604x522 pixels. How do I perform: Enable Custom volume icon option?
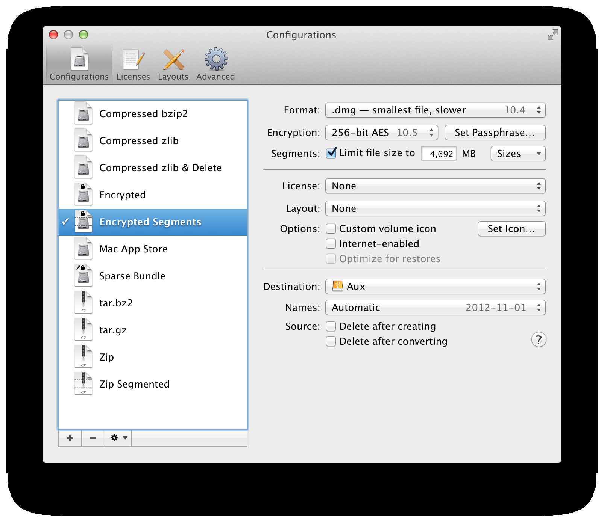(x=331, y=229)
